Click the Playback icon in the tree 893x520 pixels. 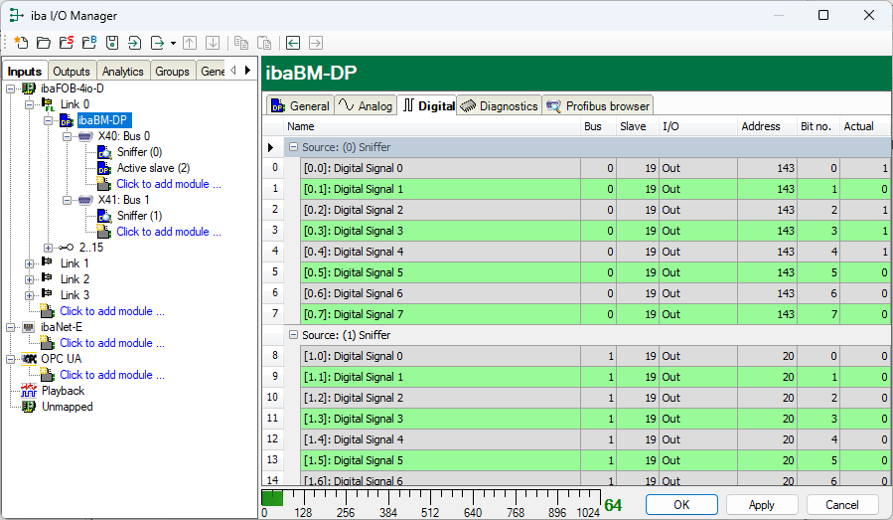29,391
